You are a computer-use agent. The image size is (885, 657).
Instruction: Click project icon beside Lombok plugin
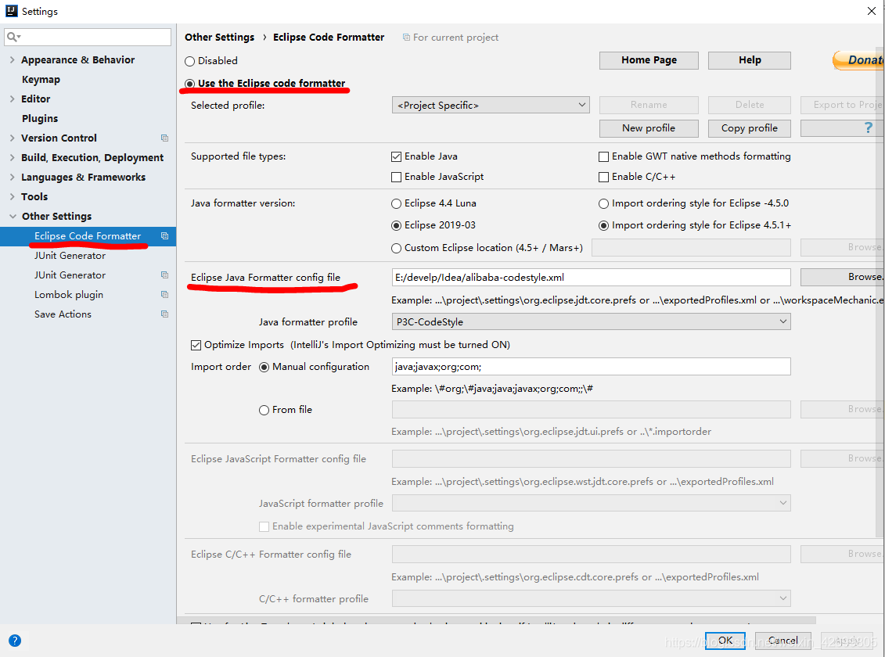click(x=165, y=295)
